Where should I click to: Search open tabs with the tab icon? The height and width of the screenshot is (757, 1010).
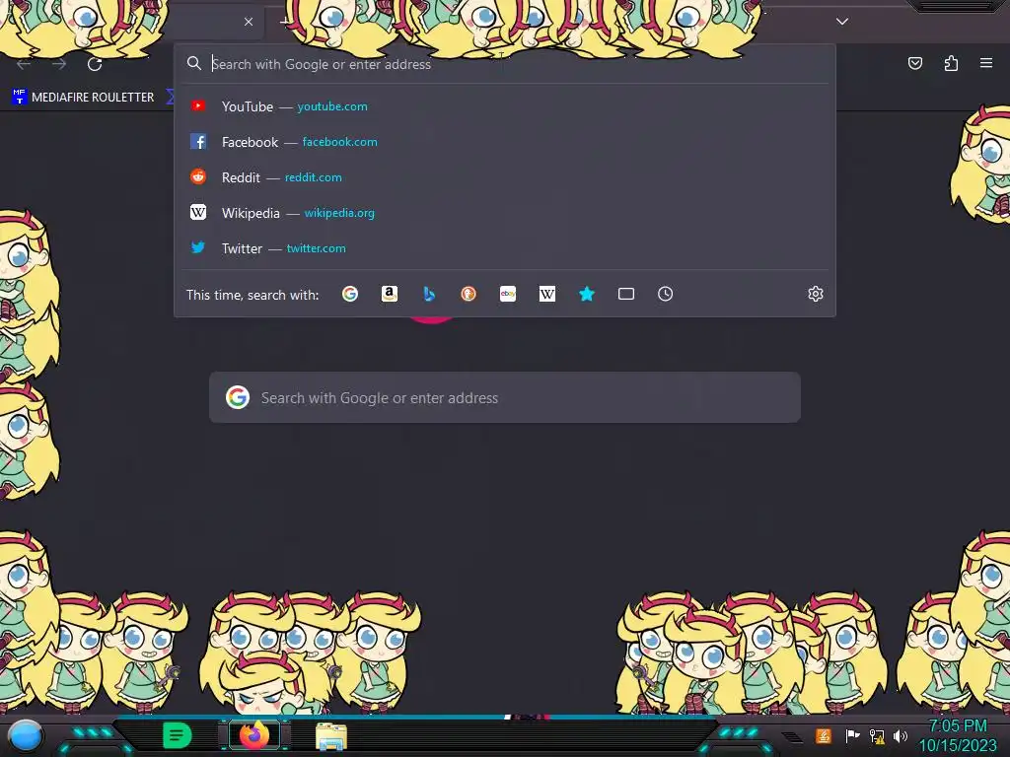point(626,294)
